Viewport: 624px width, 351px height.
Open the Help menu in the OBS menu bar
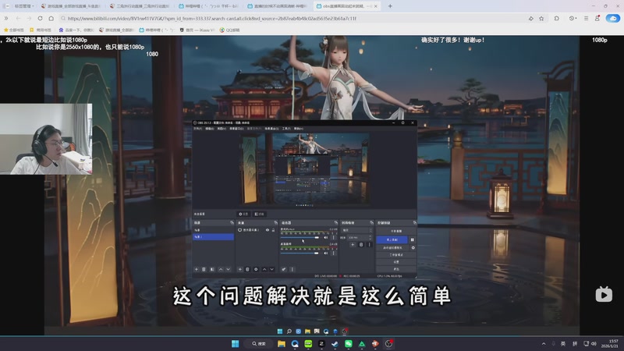tap(299, 129)
